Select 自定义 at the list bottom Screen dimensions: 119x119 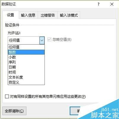pos(26,82)
